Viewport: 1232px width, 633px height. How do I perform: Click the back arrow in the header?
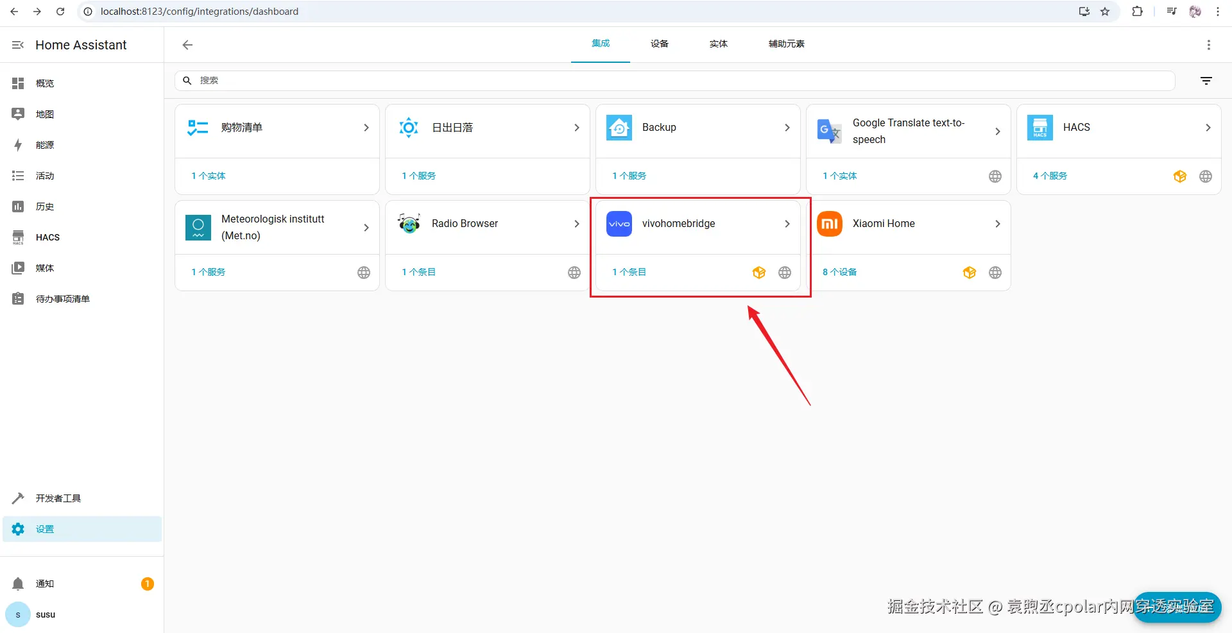pyautogui.click(x=187, y=45)
